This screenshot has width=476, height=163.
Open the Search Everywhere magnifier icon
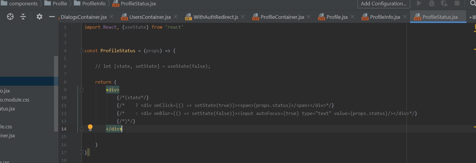(472, 3)
